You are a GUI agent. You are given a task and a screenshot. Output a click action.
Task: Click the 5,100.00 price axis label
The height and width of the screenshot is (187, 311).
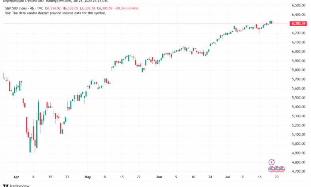pyautogui.click(x=299, y=134)
